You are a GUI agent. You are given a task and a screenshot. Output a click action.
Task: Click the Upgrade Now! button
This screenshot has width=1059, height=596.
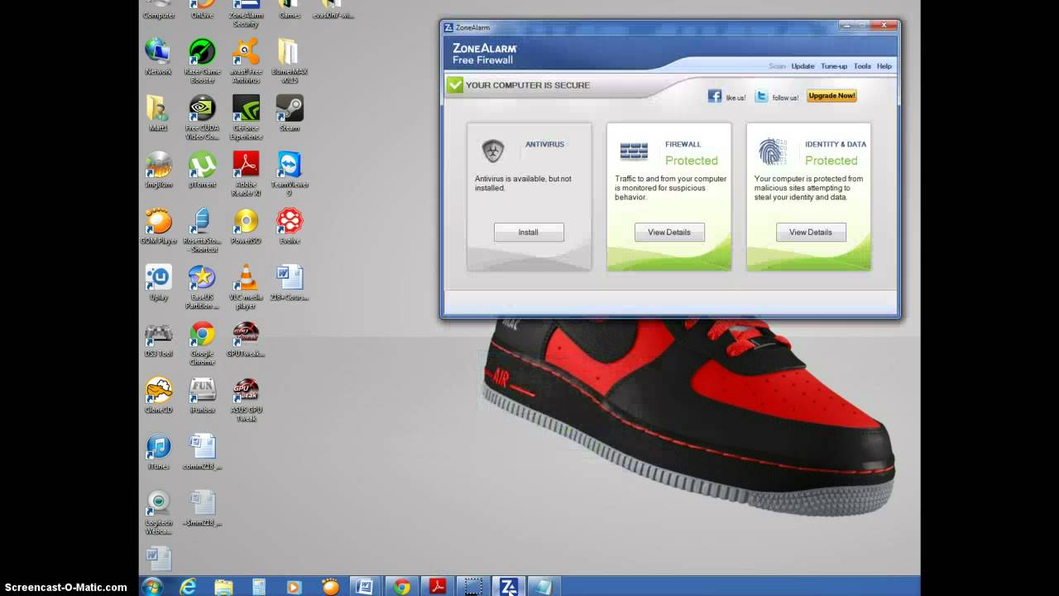pyautogui.click(x=831, y=96)
